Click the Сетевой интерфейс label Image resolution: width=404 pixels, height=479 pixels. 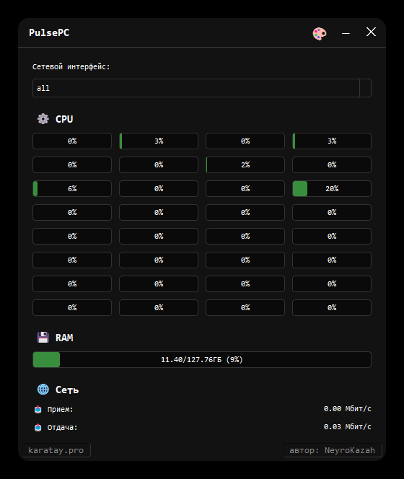click(x=71, y=66)
